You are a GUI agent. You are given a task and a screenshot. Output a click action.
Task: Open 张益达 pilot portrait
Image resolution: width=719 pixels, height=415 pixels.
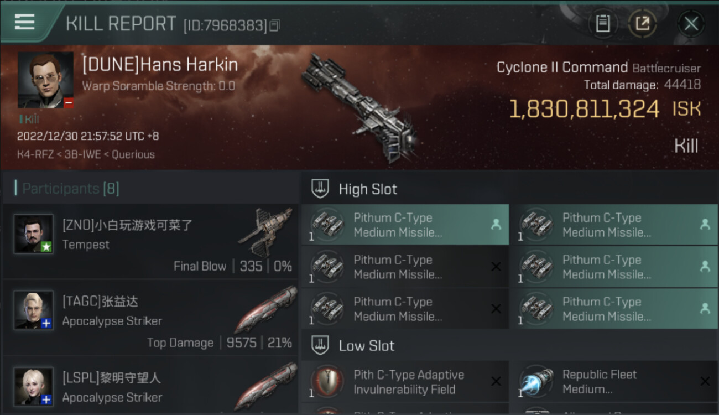click(34, 310)
